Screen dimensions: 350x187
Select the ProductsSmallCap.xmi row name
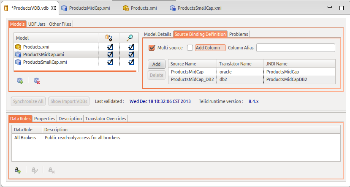[45, 62]
